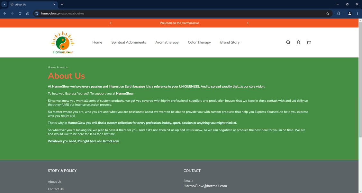This screenshot has height=193, width=362.
Task: Select the About Us browser tab
Action: coord(33,4)
